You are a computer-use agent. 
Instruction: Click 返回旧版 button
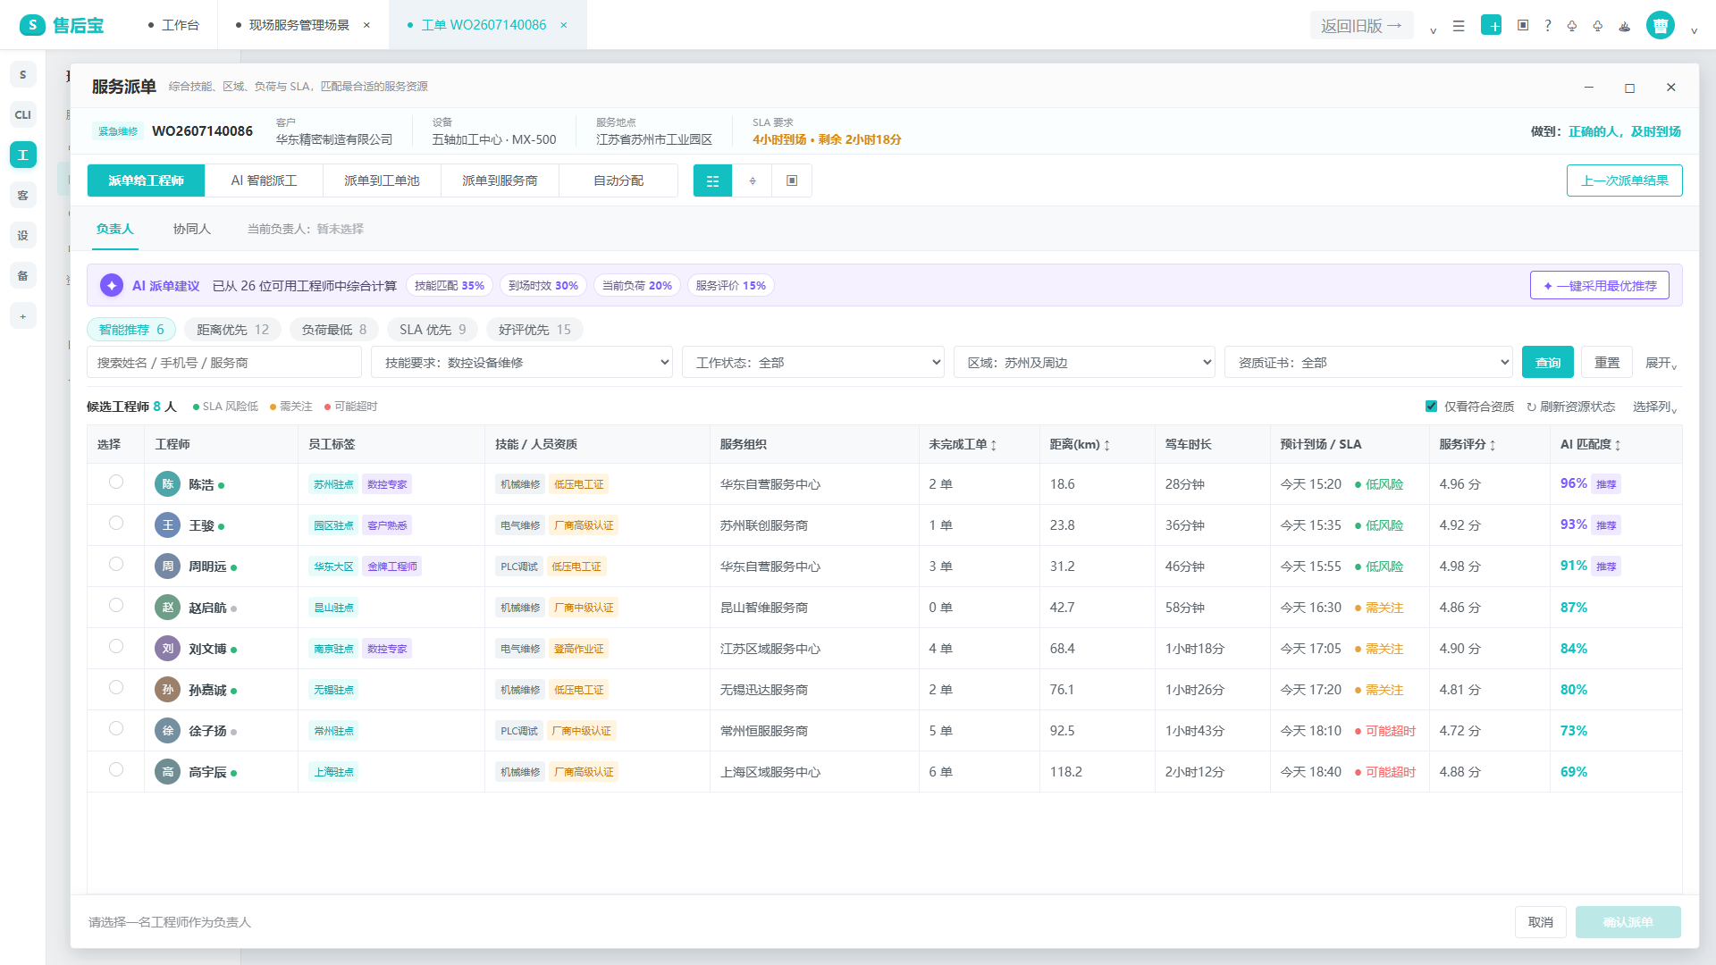[1362, 26]
